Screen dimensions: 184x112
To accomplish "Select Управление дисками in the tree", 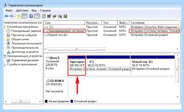I will click(x=25, y=60).
